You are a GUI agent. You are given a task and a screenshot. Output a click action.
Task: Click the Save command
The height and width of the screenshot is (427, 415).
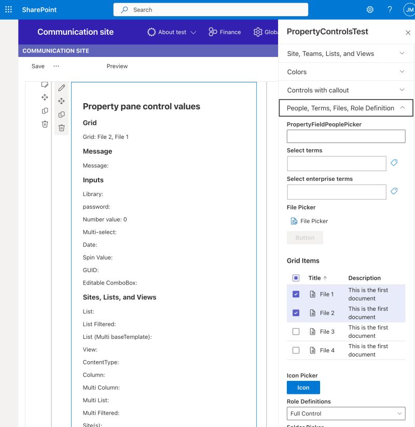(38, 66)
